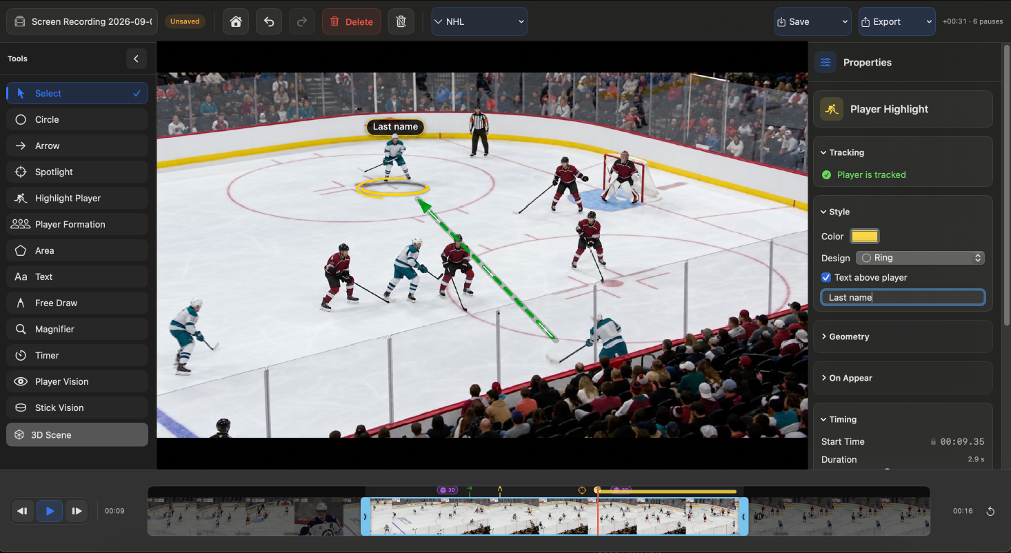Image resolution: width=1011 pixels, height=553 pixels.
Task: Step back one frame
Action: [x=23, y=511]
